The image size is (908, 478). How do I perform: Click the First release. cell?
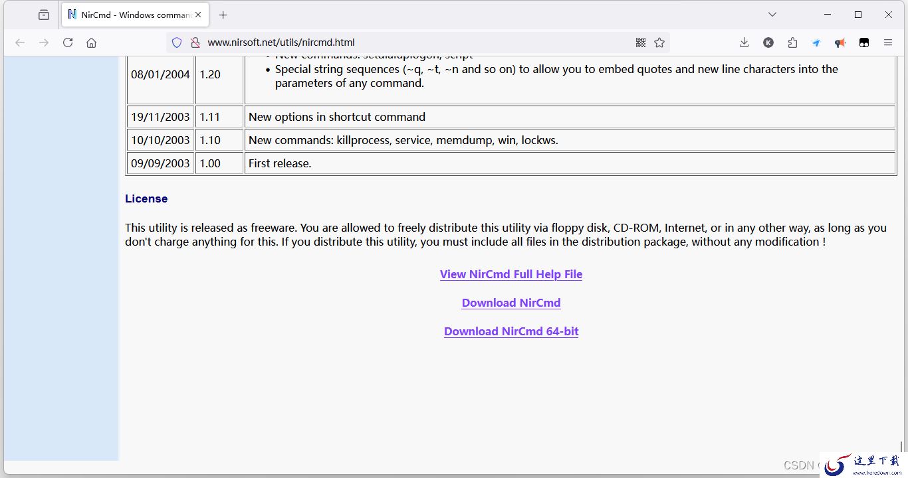(x=570, y=163)
